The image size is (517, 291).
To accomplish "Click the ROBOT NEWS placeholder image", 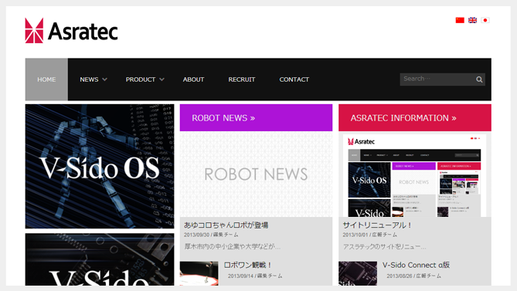I will (x=257, y=174).
